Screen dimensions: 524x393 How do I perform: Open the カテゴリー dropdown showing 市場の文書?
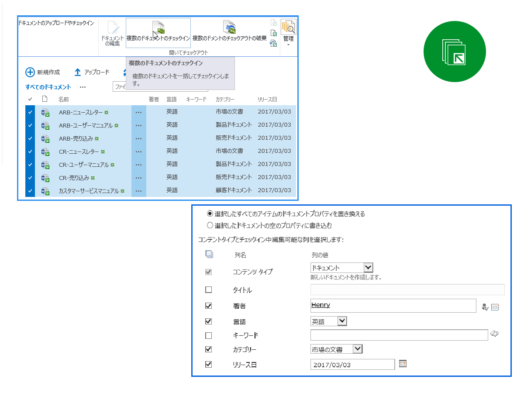coord(358,349)
